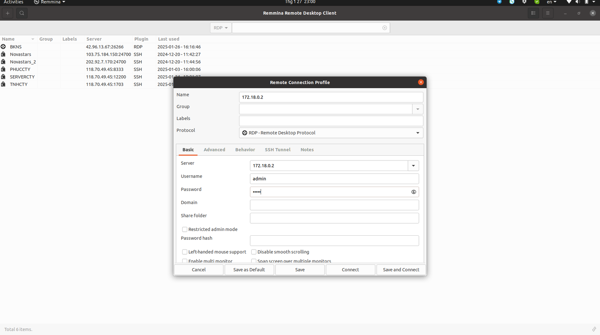Image resolution: width=600 pixels, height=335 pixels.
Task: Click the lock icon beside SERVERCTY
Action: coord(3,77)
